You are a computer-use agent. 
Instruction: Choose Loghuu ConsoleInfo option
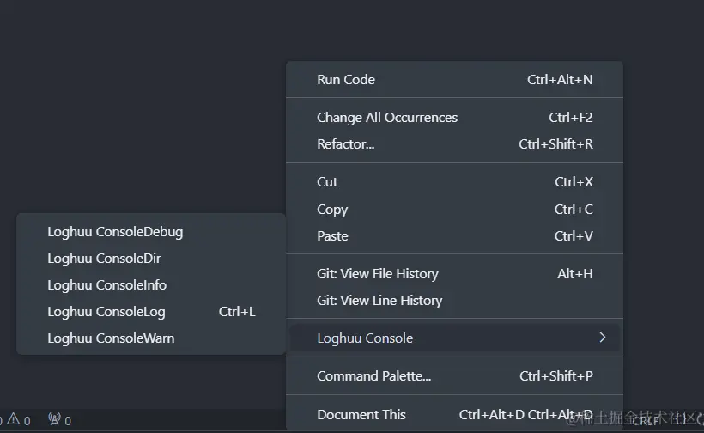point(151,284)
